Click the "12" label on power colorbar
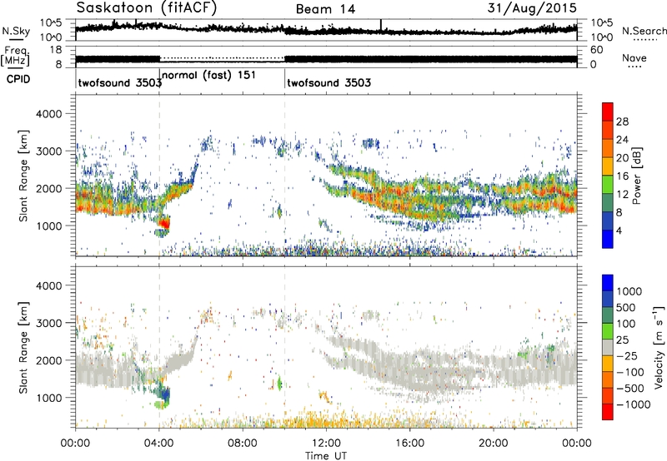The width and height of the screenshot is (667, 461). 622,195
